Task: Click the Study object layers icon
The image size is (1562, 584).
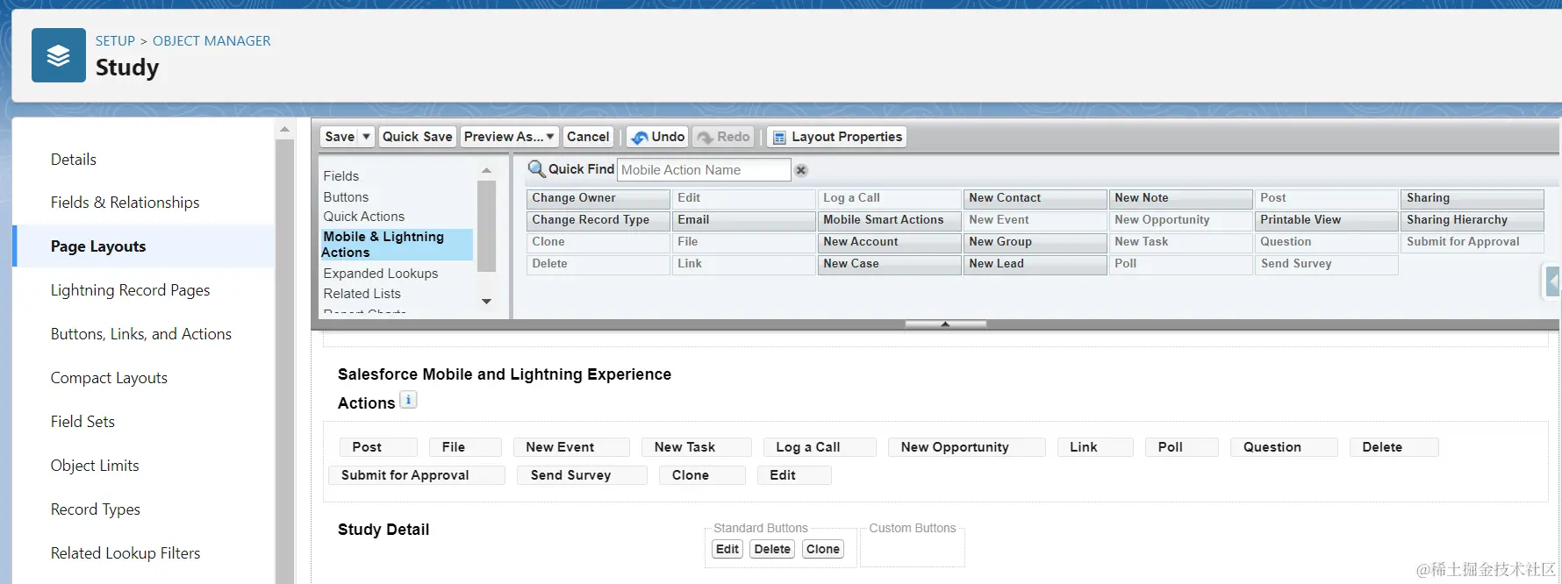Action: [x=59, y=55]
